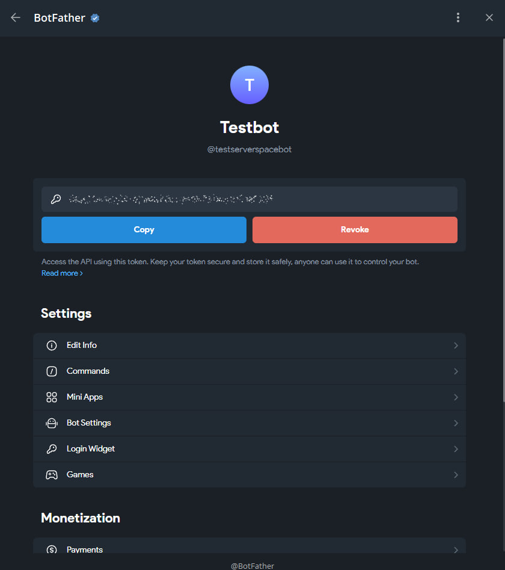The width and height of the screenshot is (505, 570).
Task: Click the vertical scrollbar thumb
Action: tap(504, 220)
